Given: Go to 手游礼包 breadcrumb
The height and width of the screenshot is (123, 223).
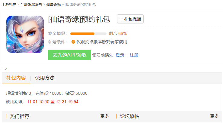Looking at the screenshot, I should click(x=9, y=5).
